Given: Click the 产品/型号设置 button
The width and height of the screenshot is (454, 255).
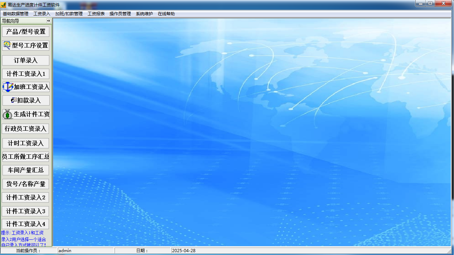Looking at the screenshot, I should coord(26,32).
